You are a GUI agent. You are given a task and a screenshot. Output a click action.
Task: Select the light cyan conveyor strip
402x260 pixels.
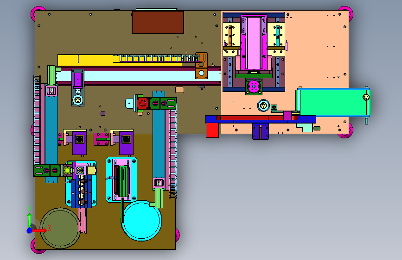point(139,76)
